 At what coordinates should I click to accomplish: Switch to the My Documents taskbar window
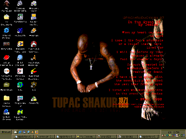(x=86, y=136)
